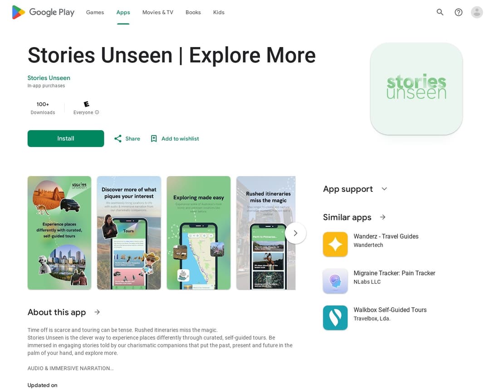The width and height of the screenshot is (490, 392).
Task: Open the help question mark icon
Action: click(458, 12)
